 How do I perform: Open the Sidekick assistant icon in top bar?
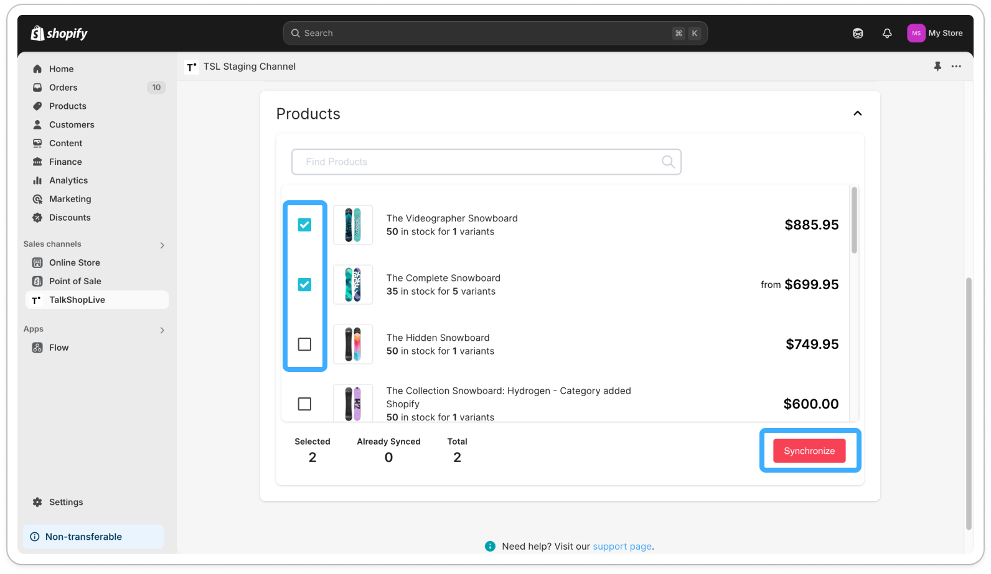pos(858,34)
